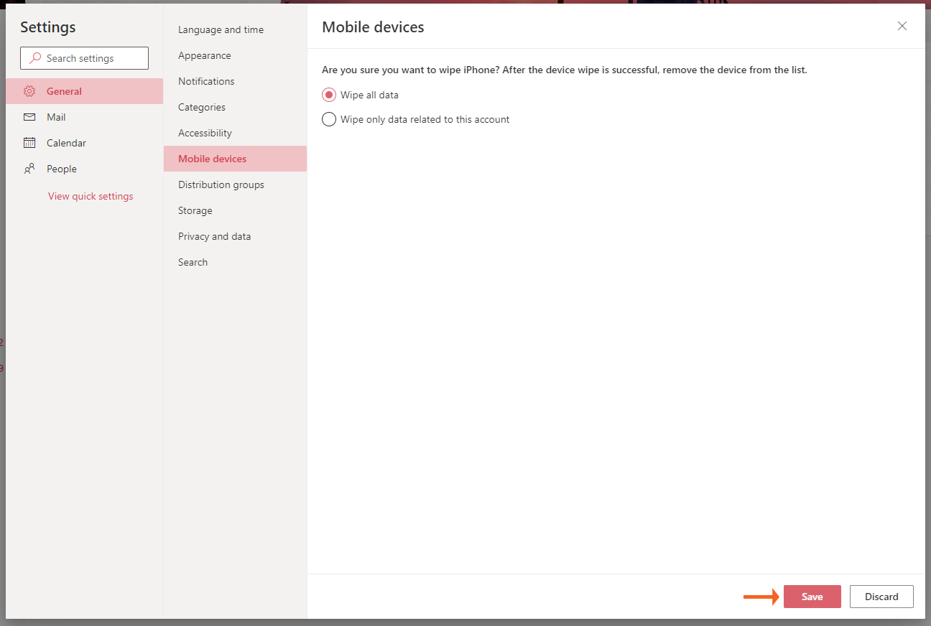Open Distribution groups settings
Image resolution: width=931 pixels, height=626 pixels.
click(221, 184)
